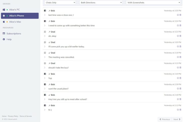Click the WhatsApp icon next to "oh, okay"
This screenshot has width=184, height=122.
(45, 32)
